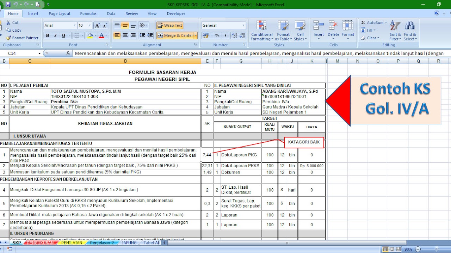Toggle bold formatting
Screen dimensions: 451x253
(x=47, y=35)
